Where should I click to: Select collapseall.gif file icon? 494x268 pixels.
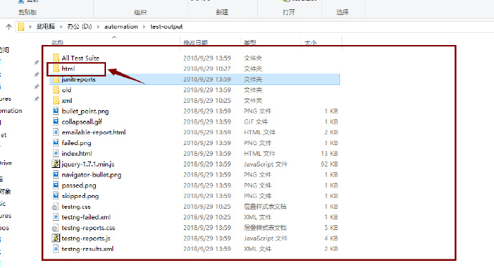click(56, 121)
